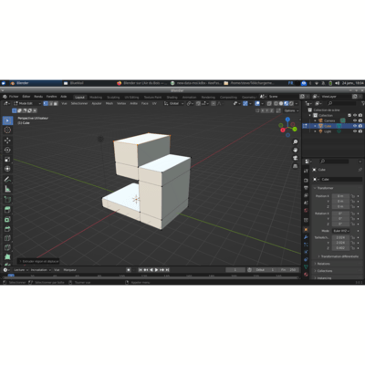Switch to the Modeling workspace tab
Image resolution: width=365 pixels, height=365 pixels.
coord(96,97)
